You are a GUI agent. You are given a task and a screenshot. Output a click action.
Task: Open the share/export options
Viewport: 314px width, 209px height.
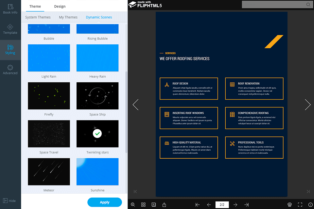tap(164, 204)
